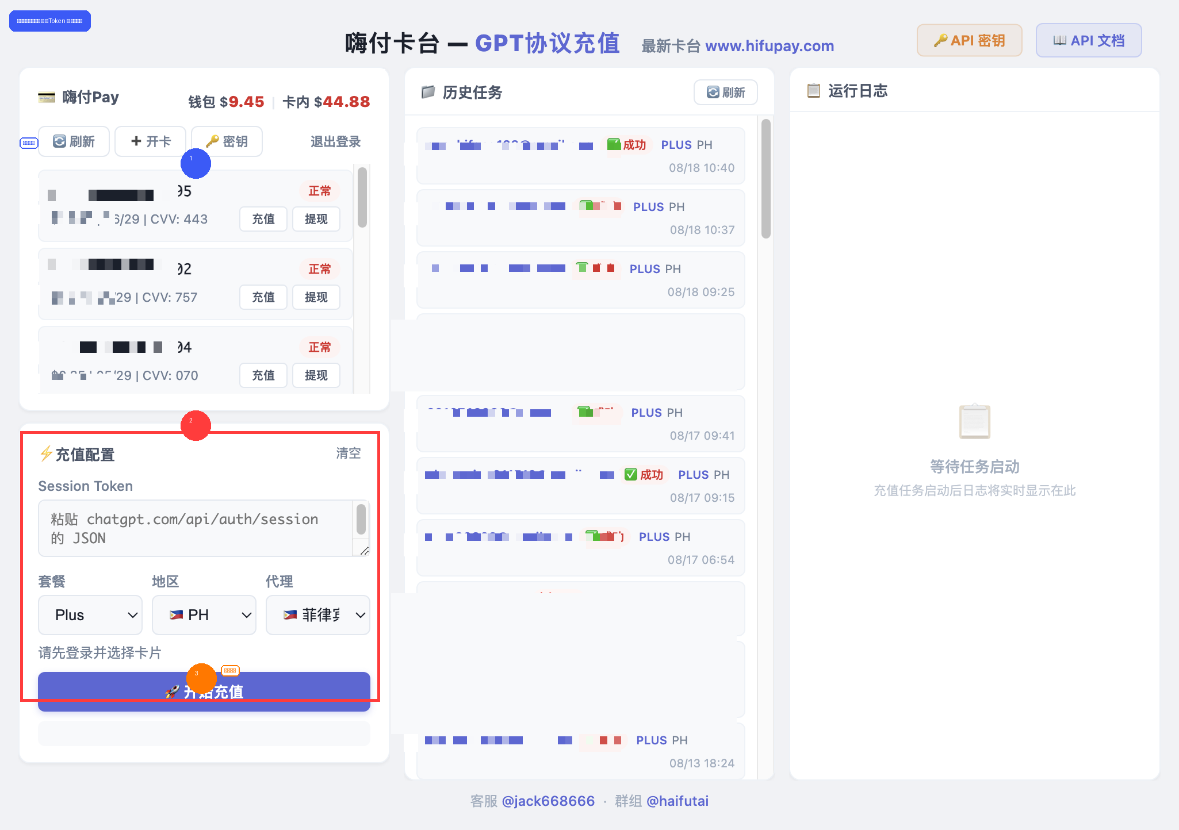Click the @jack668666 support link
Image resolution: width=1179 pixels, height=830 pixels.
[x=548, y=801]
